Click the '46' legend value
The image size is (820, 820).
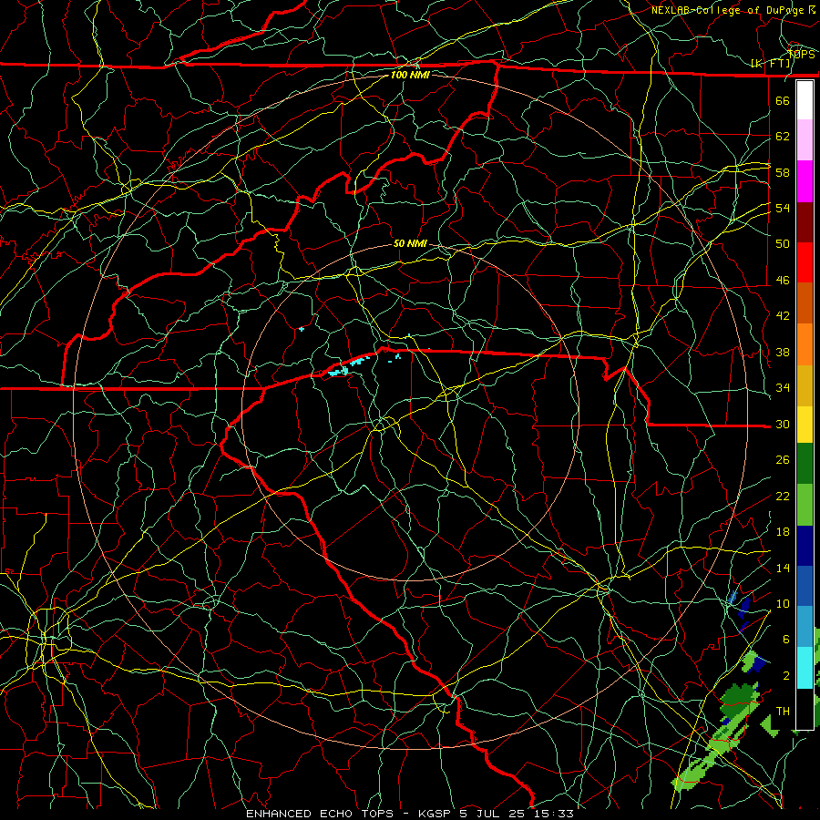[x=783, y=281]
